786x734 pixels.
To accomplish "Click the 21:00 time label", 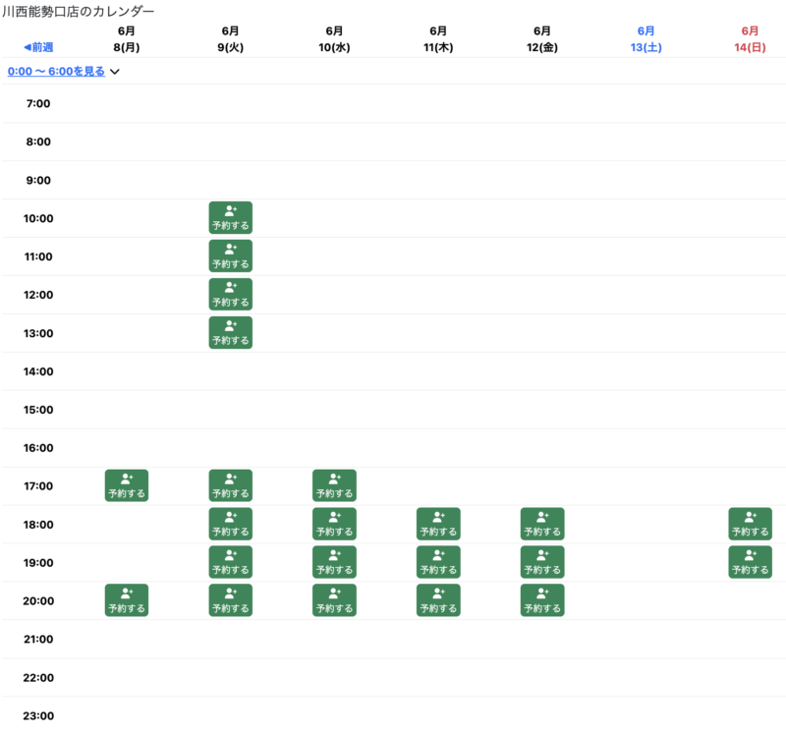I will (38, 640).
